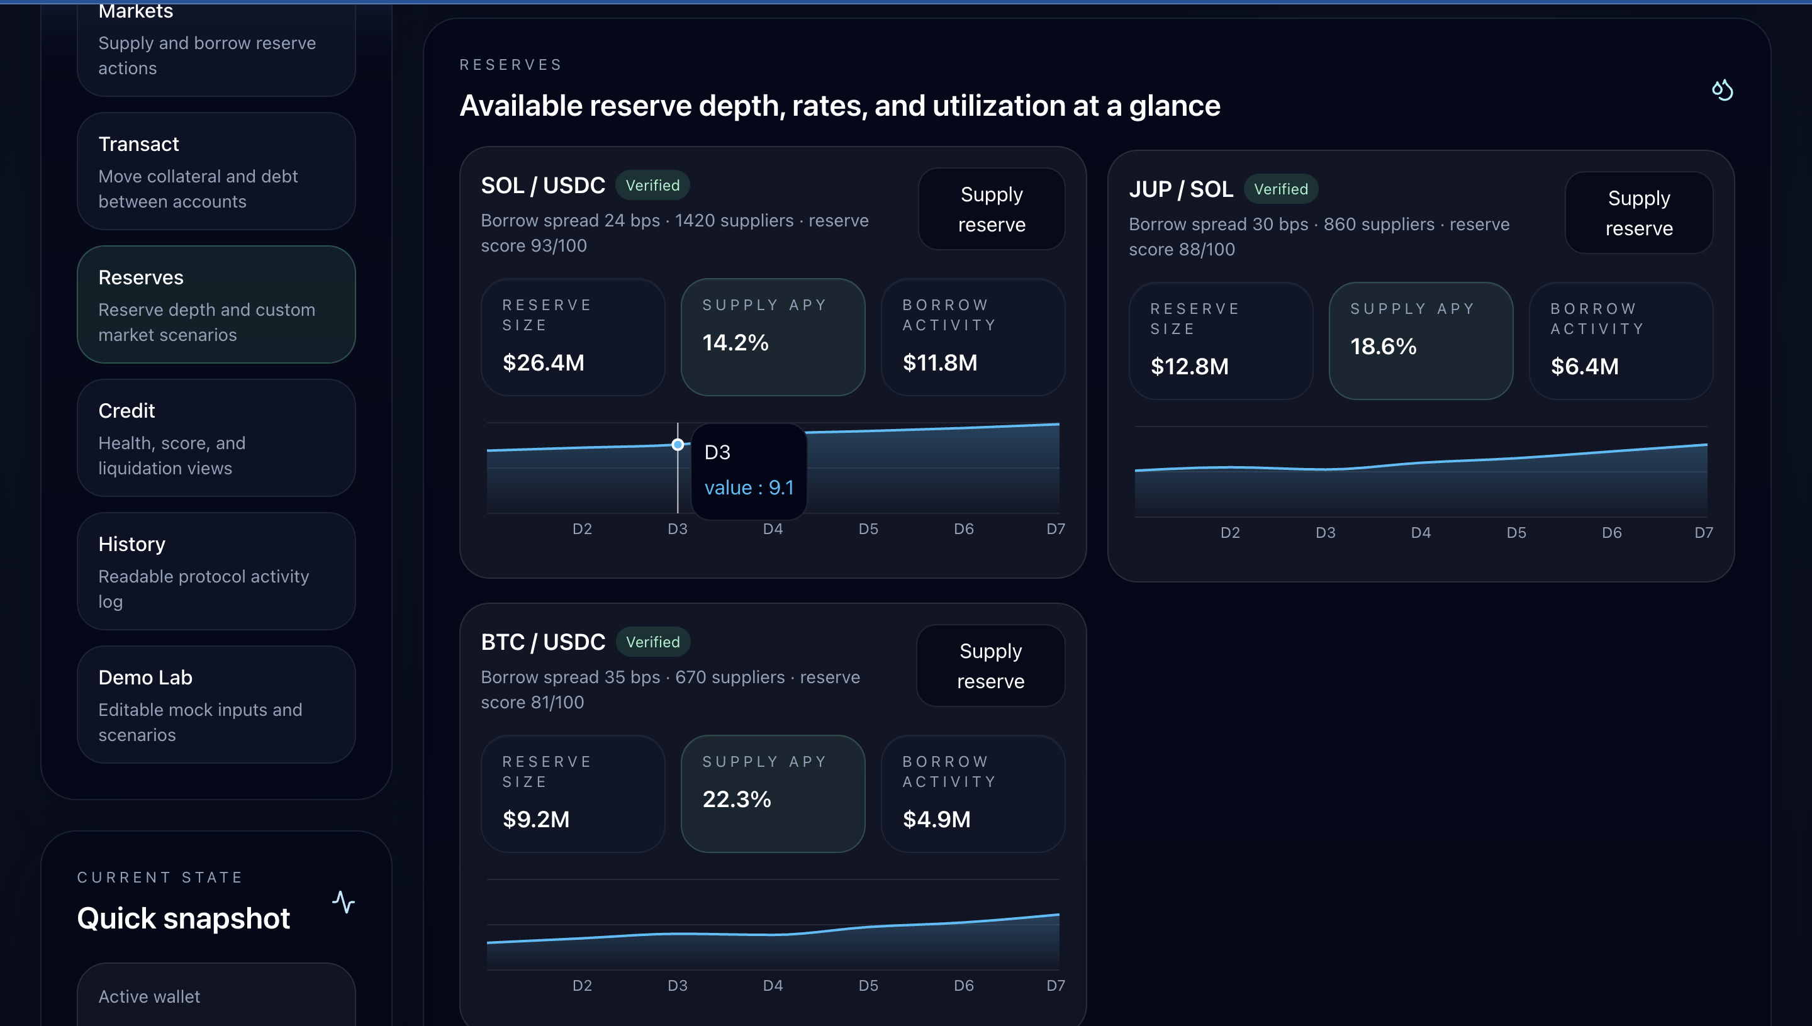
Task: Select the Reserves sidebar section
Action: pos(216,304)
